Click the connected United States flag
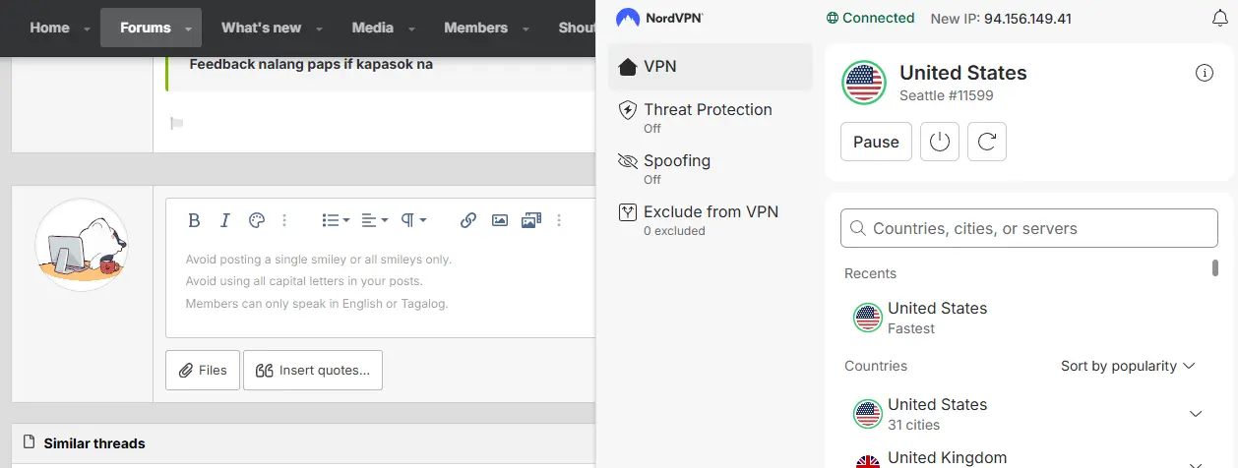The width and height of the screenshot is (1238, 468). 864,83
